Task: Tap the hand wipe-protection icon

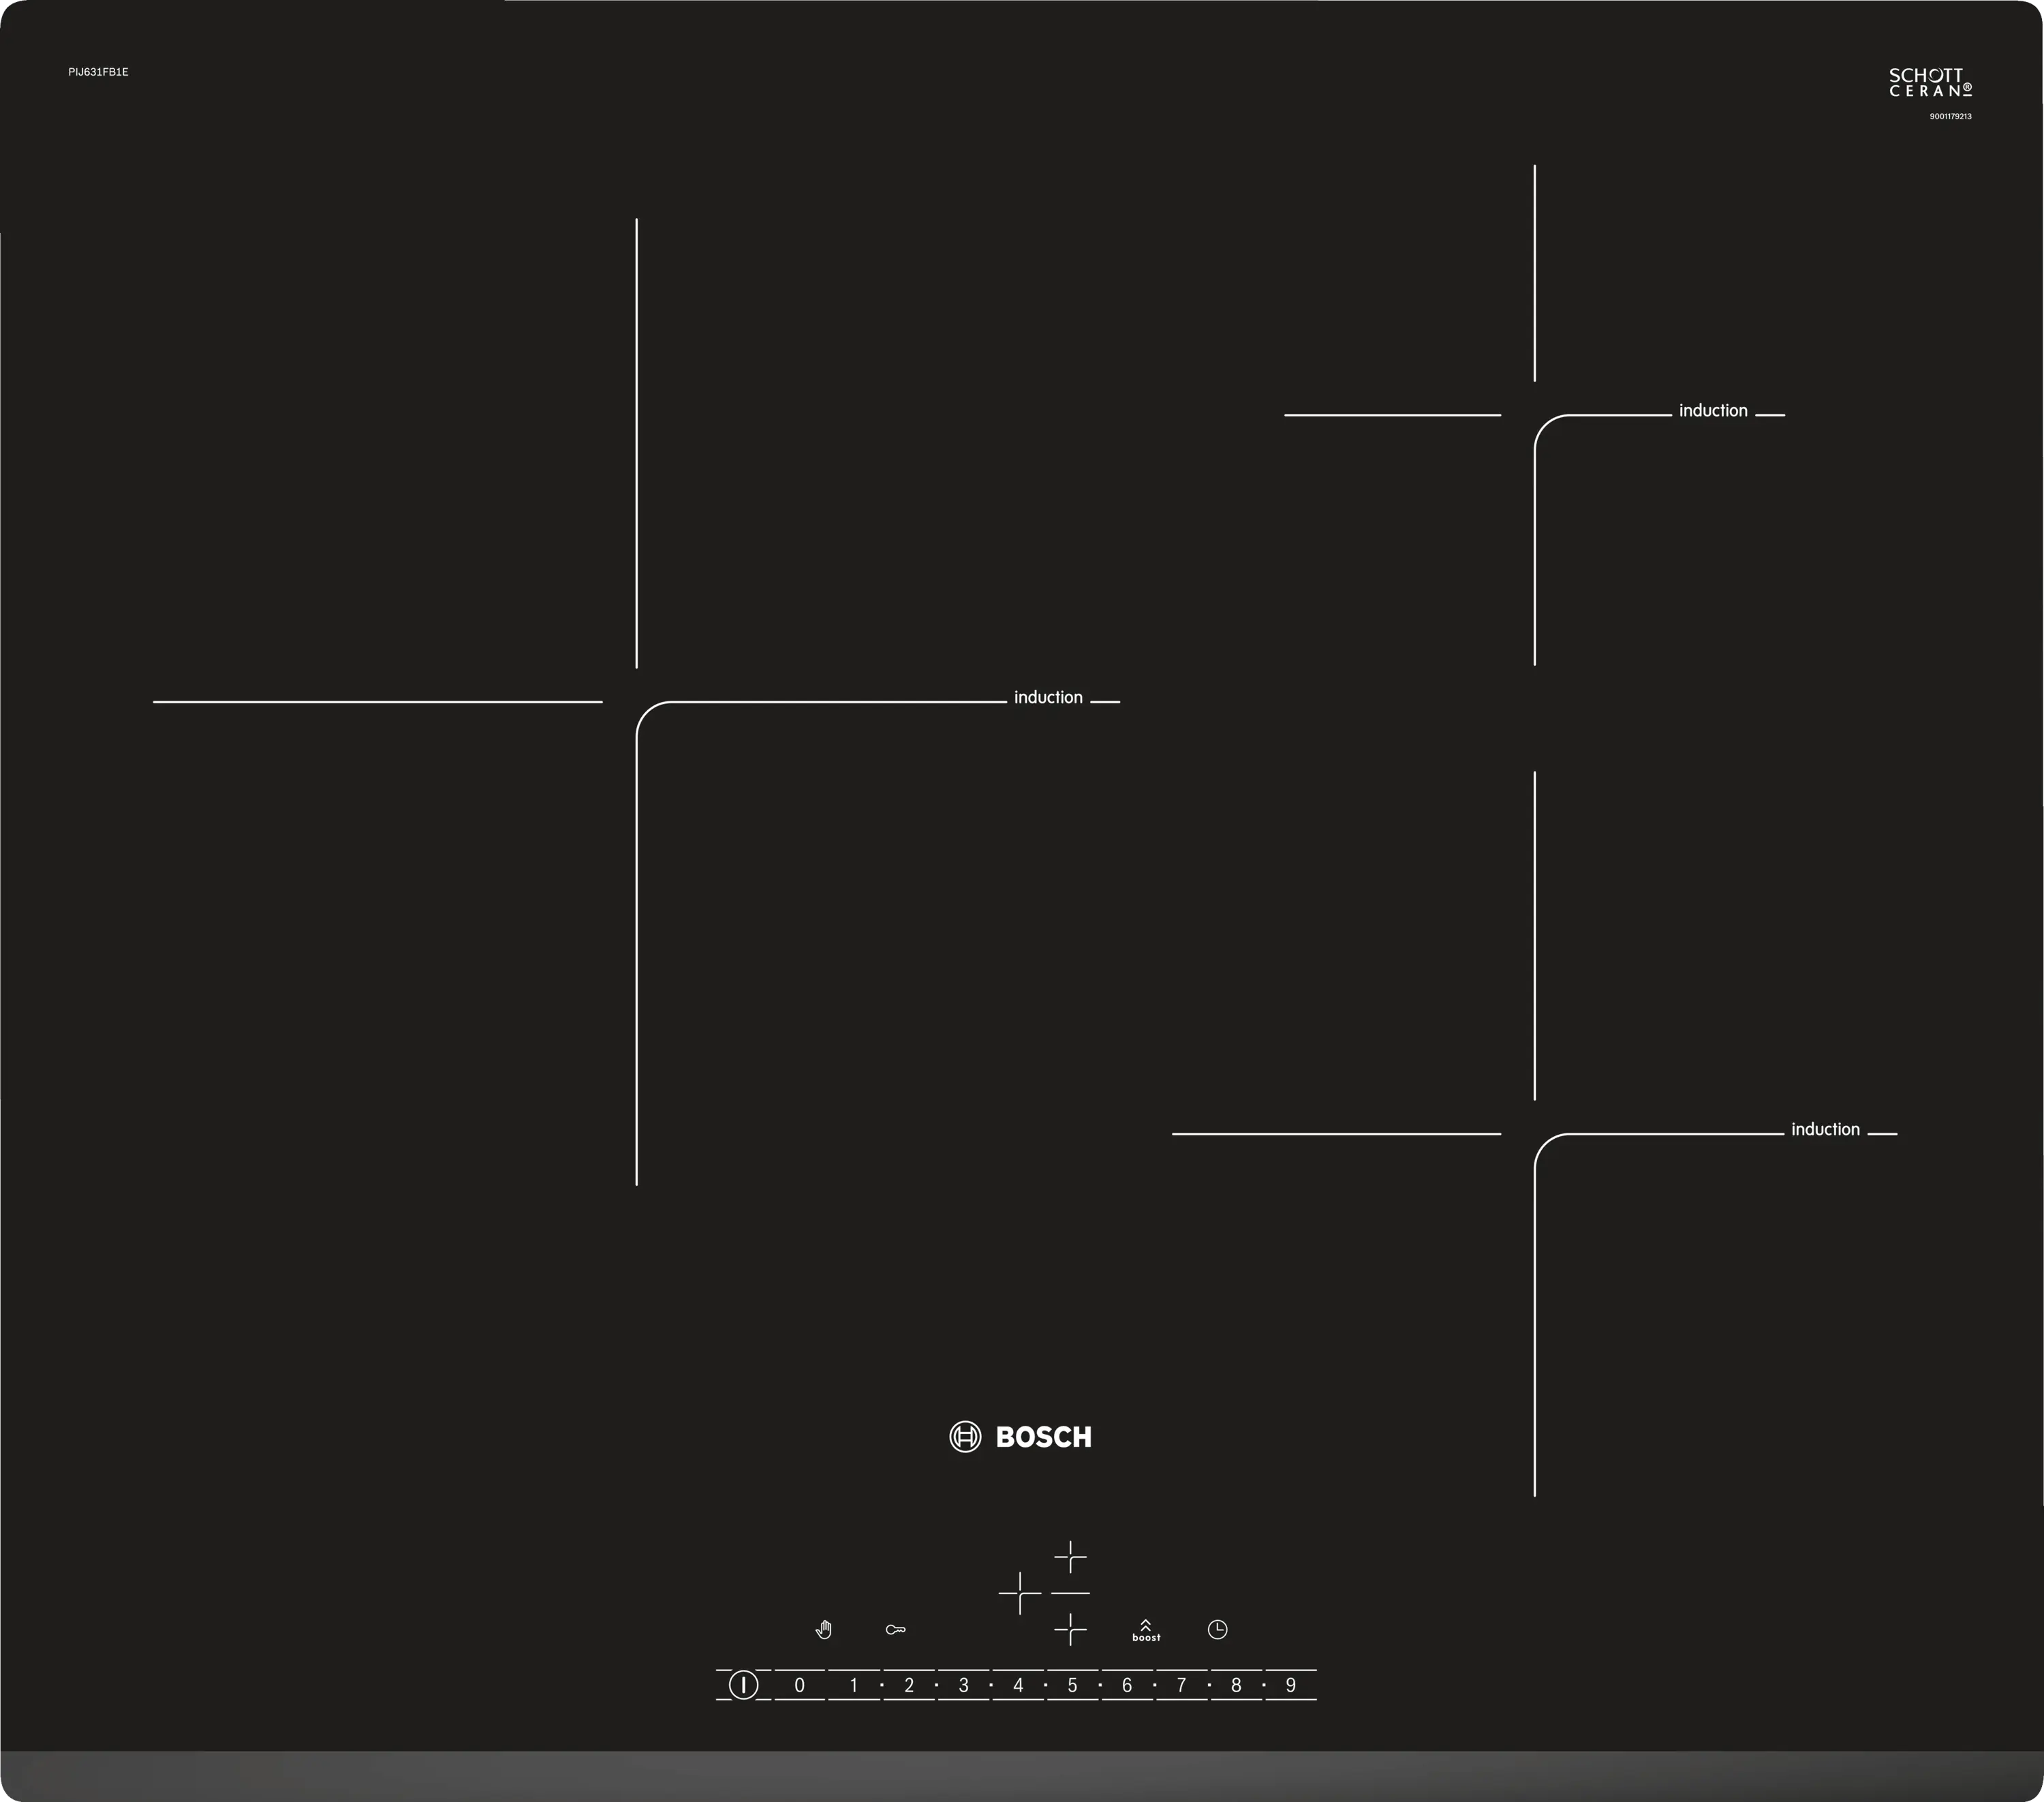Action: tap(823, 1629)
